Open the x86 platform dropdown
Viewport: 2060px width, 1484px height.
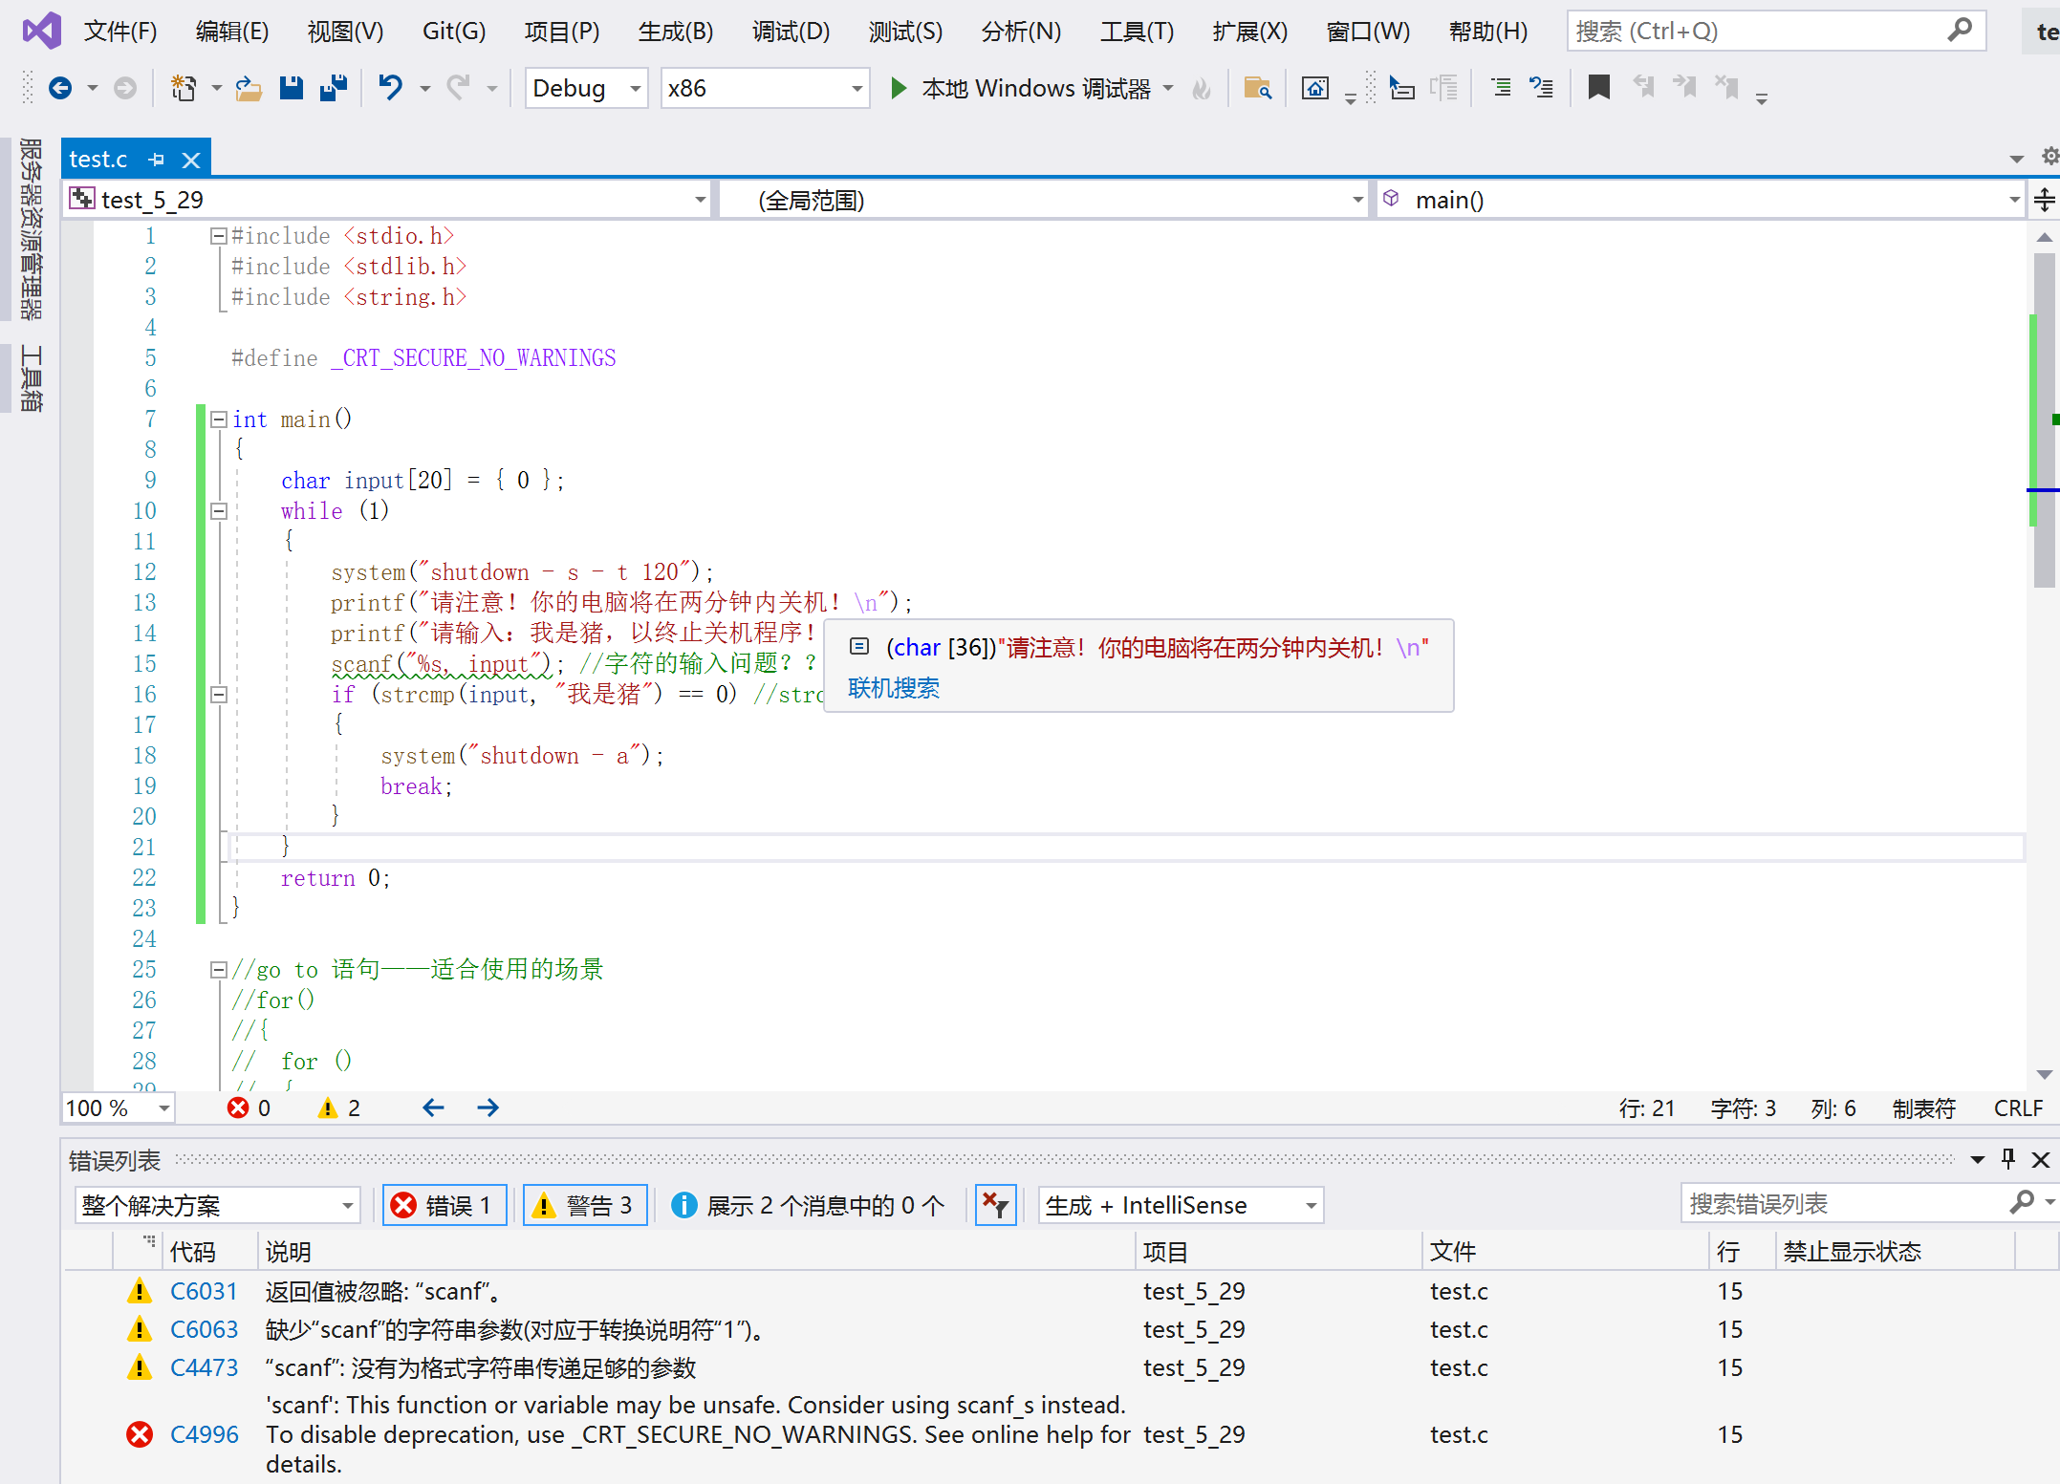pos(764,88)
